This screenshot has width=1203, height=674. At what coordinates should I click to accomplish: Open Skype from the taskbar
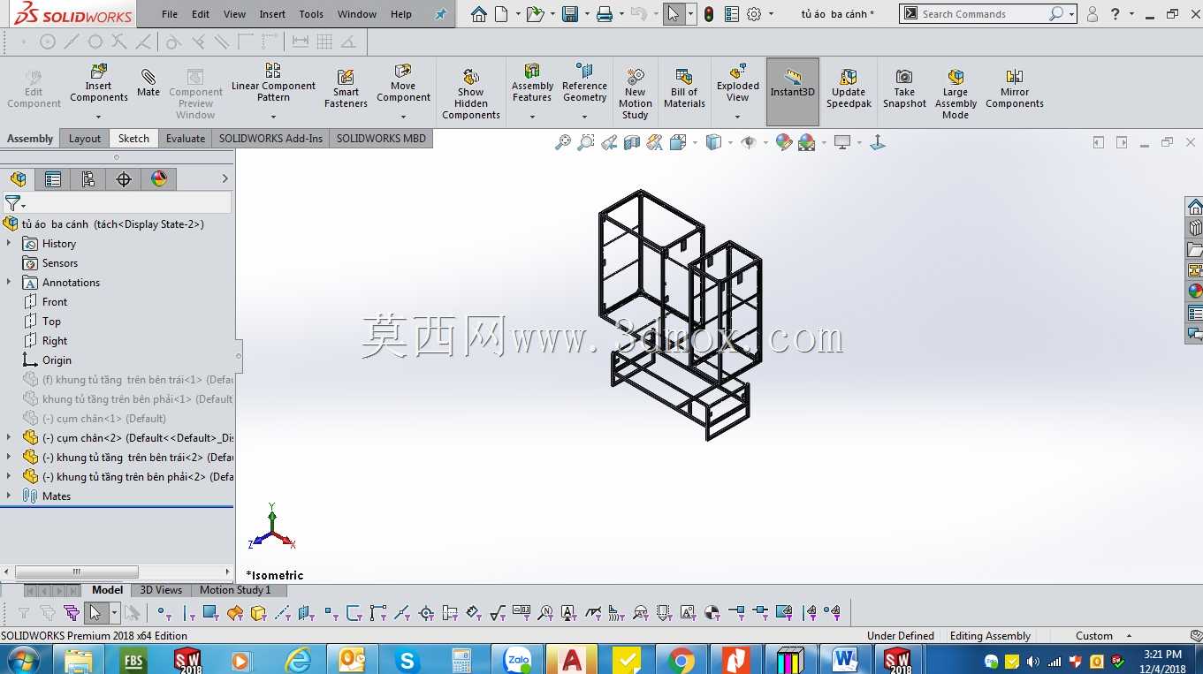pyautogui.click(x=407, y=660)
